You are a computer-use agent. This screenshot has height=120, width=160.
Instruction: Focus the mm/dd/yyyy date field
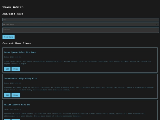tap(81, 24)
